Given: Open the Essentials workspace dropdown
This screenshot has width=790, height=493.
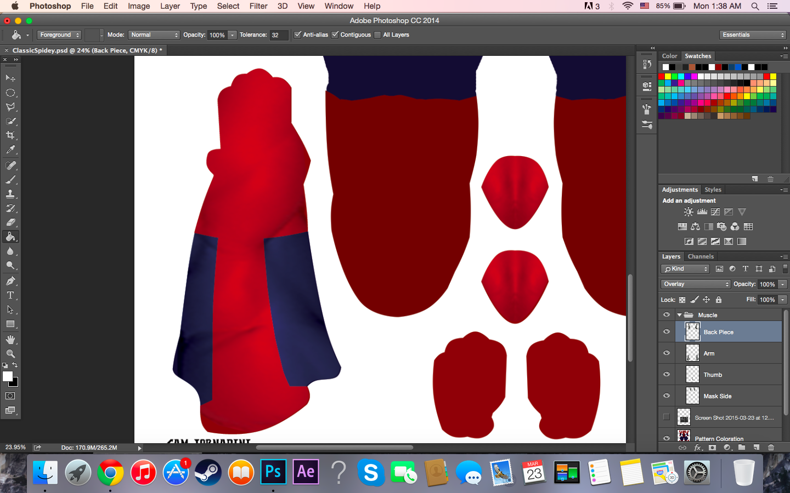Looking at the screenshot, I should click(x=753, y=35).
